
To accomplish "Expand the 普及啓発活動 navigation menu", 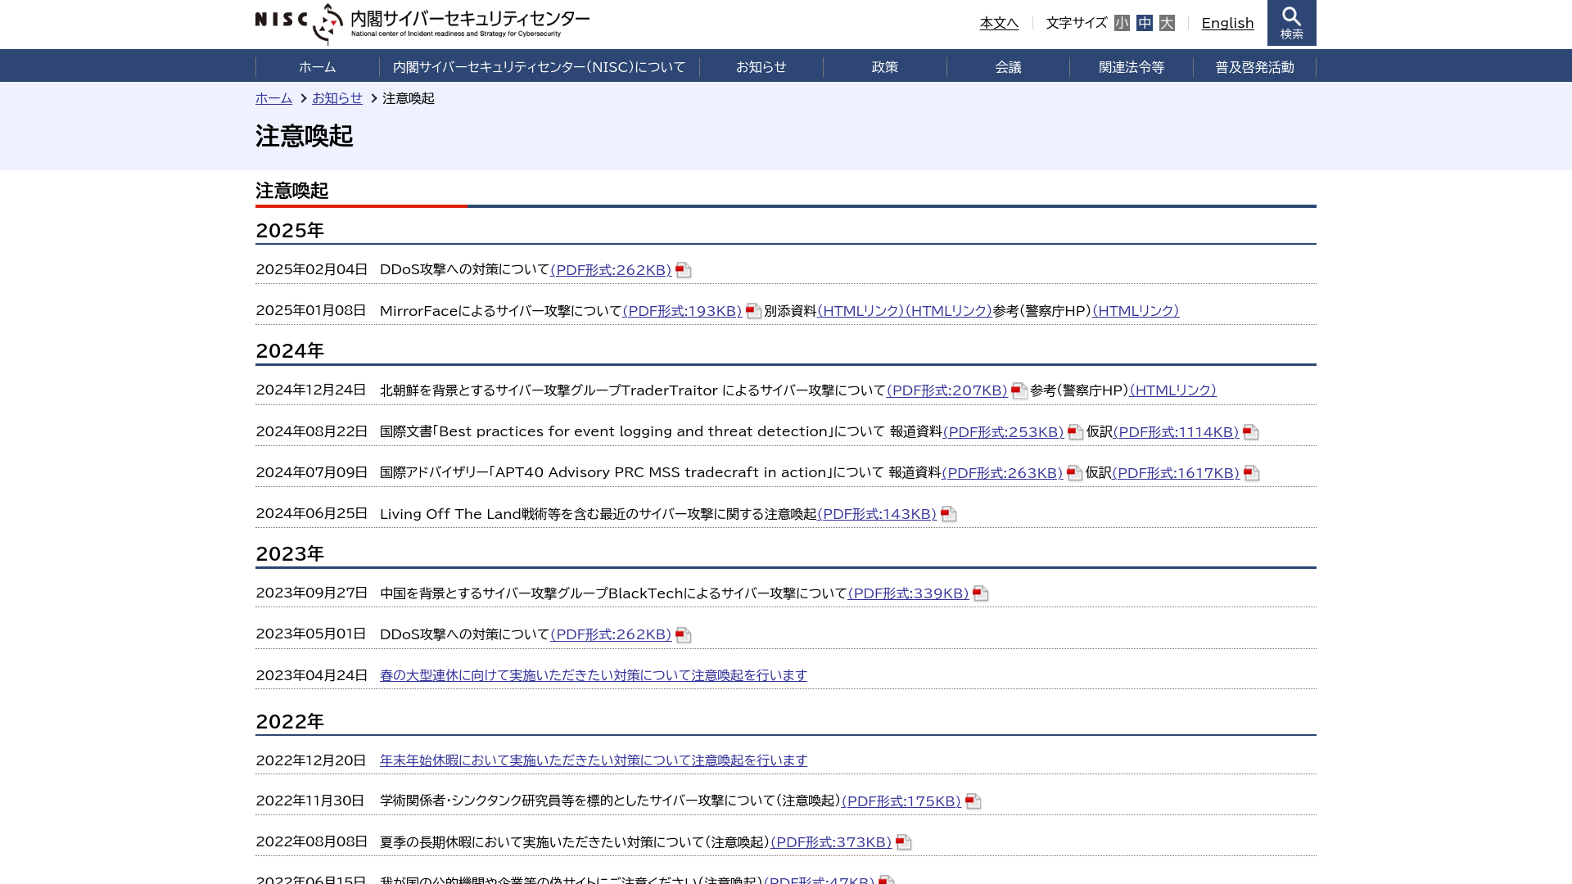I will coord(1254,65).
